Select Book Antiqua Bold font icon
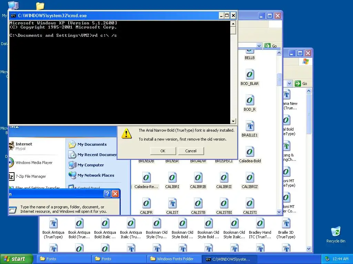The height and width of the screenshot is (264, 353). [x=79, y=223]
